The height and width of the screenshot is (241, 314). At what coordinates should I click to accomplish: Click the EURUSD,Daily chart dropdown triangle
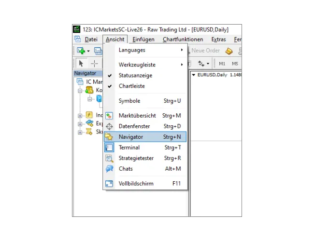point(193,75)
